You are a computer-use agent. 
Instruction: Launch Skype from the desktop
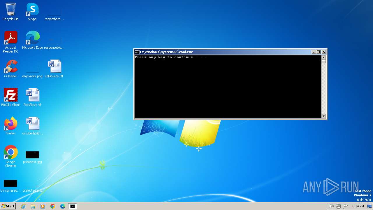click(32, 12)
